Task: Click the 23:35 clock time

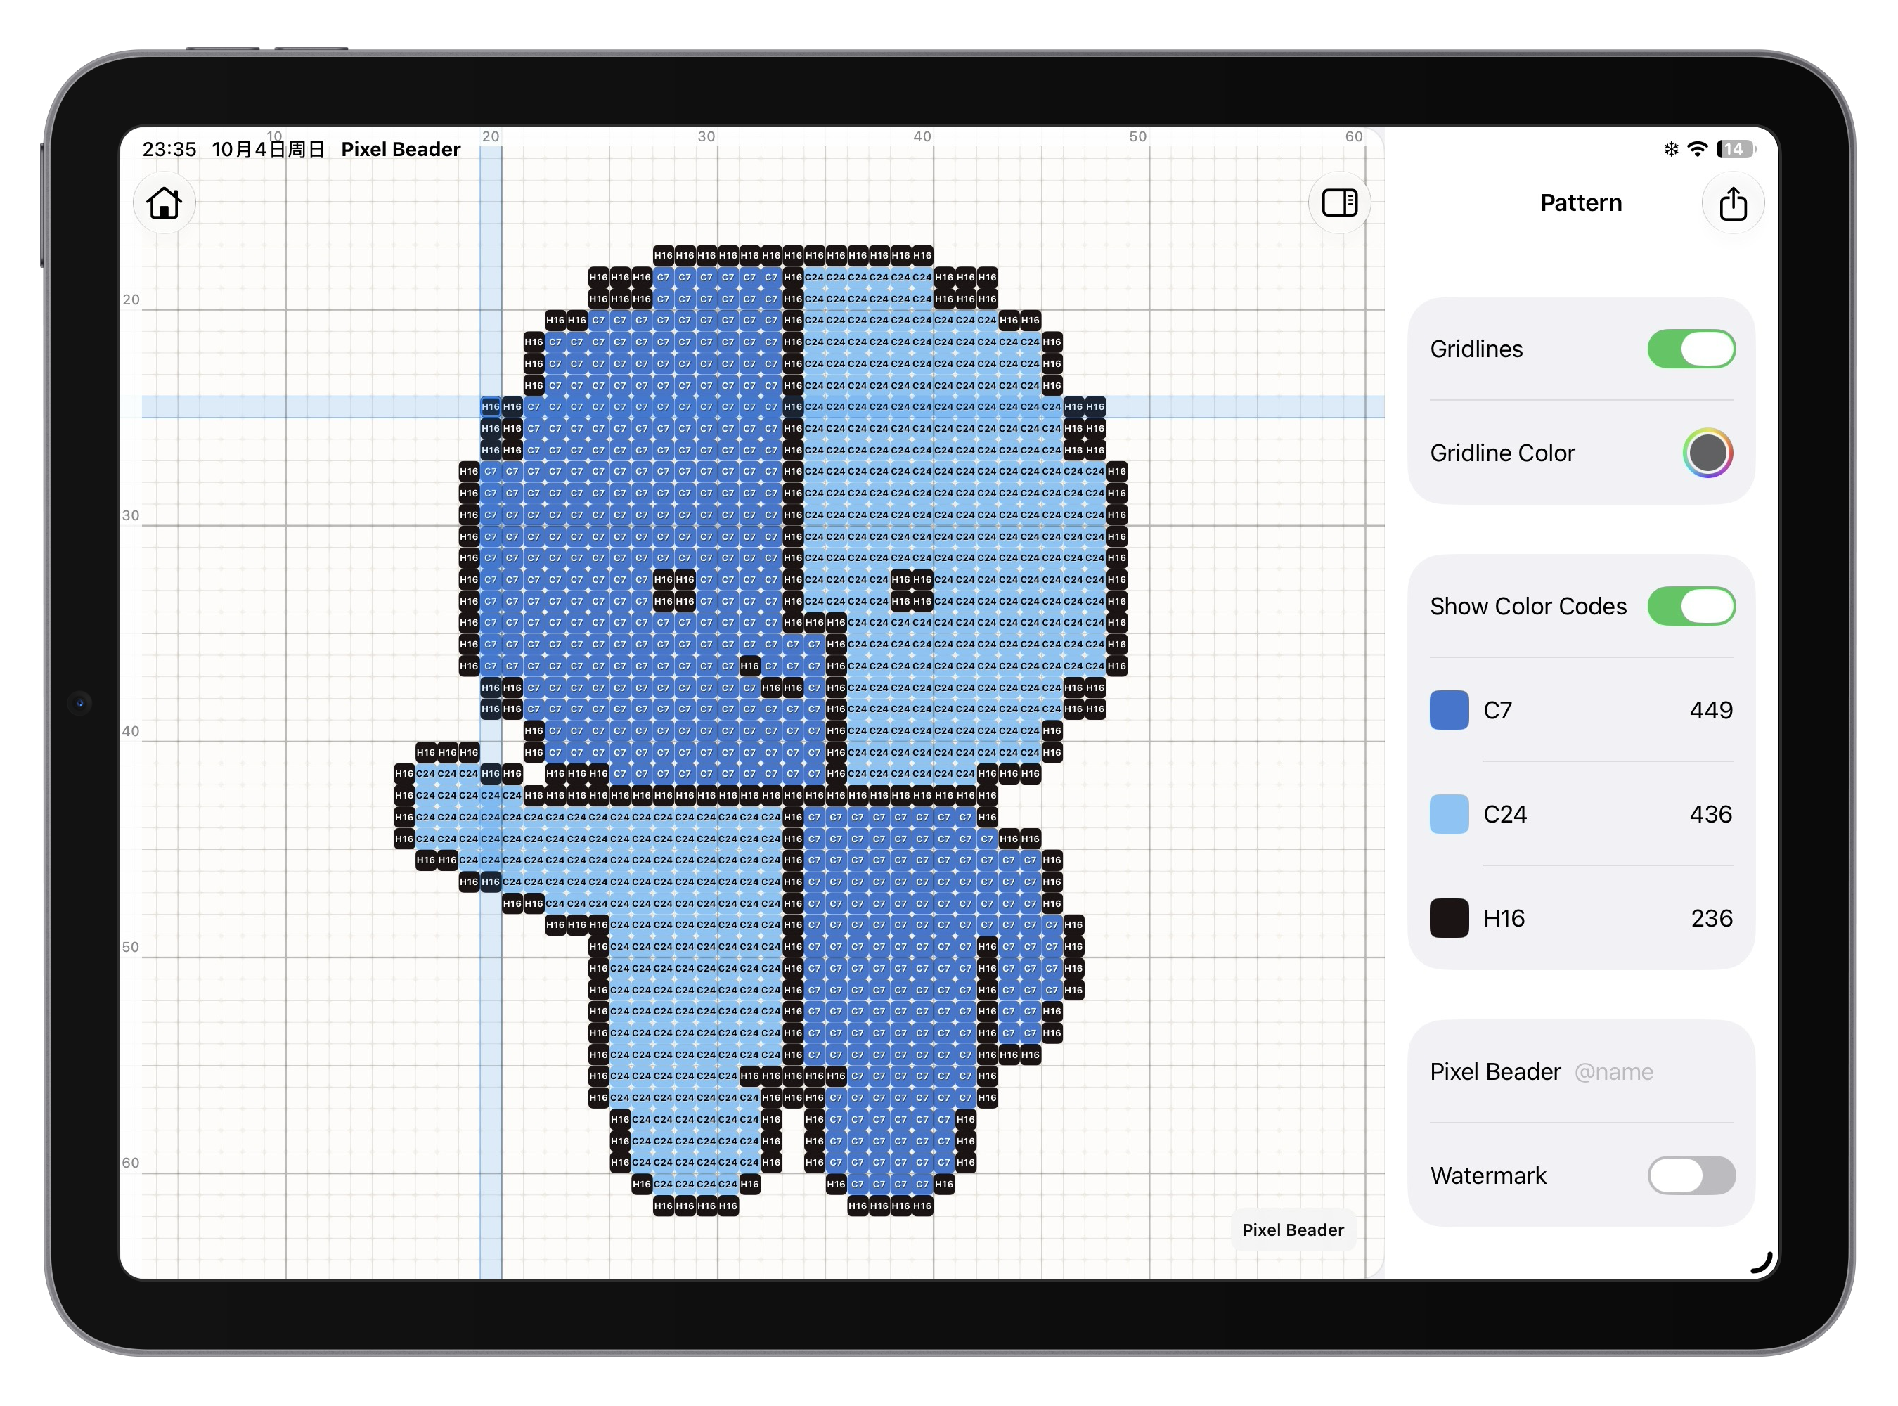Action: 169,149
